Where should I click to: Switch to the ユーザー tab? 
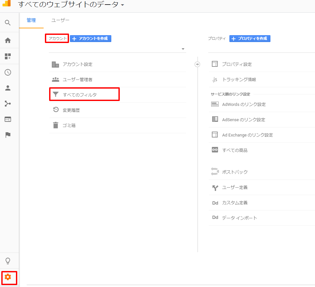pos(60,20)
